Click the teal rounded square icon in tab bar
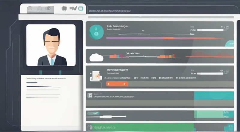 point(80,9)
